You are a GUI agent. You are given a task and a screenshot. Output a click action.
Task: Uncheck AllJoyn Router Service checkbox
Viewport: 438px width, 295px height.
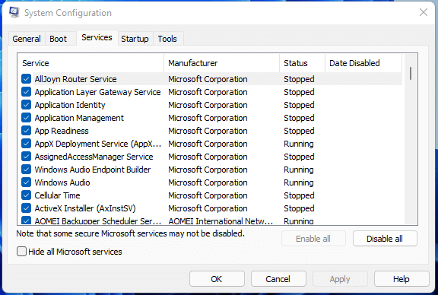(x=27, y=79)
